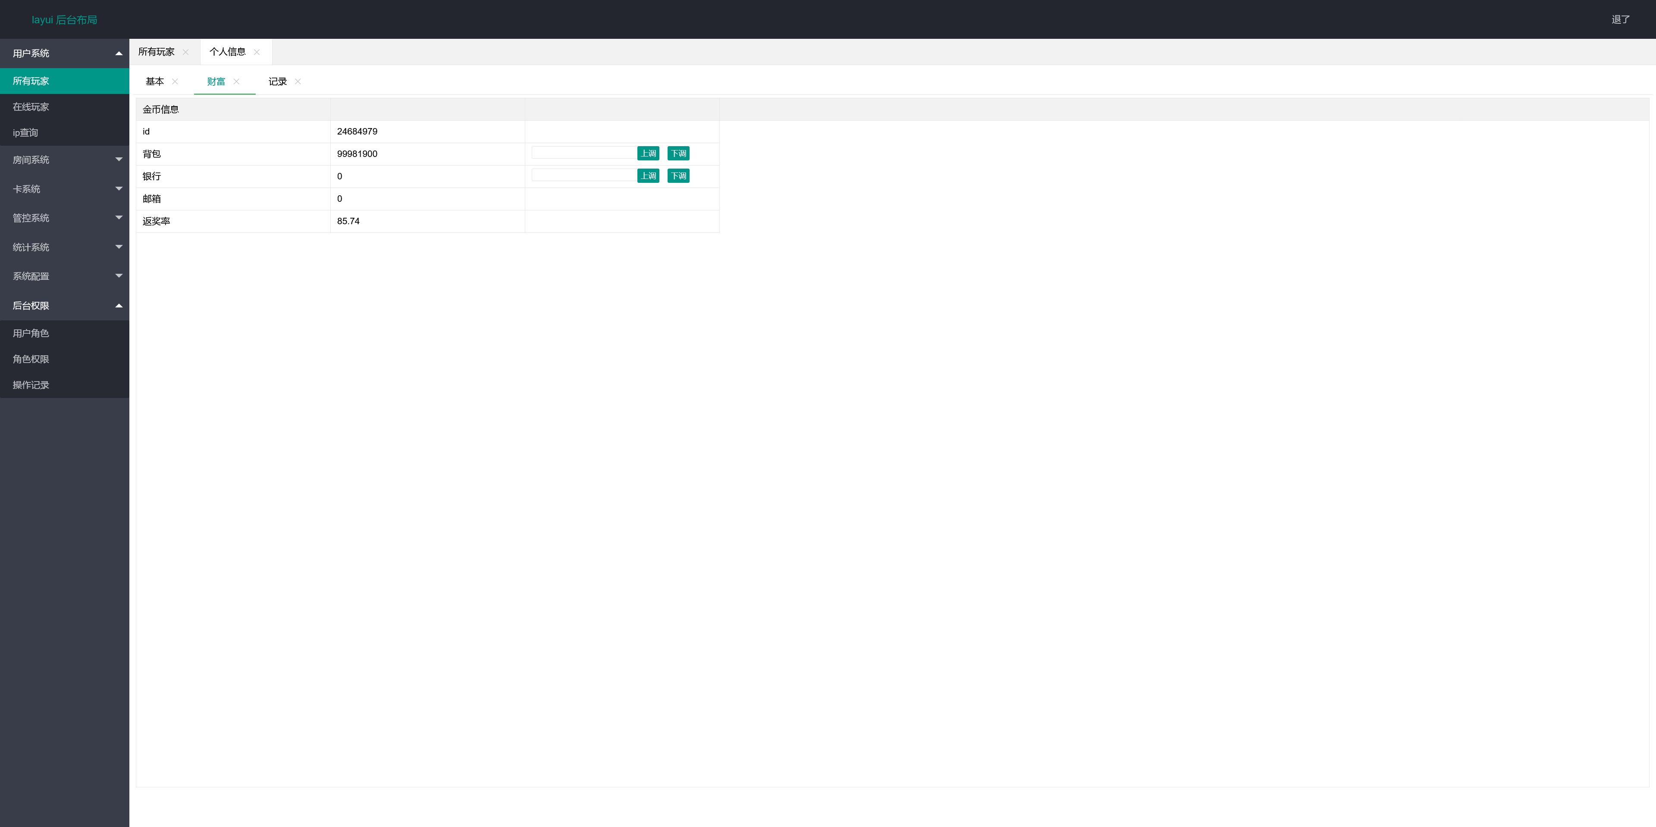Collapse the 后台权限 sidebar section

pyautogui.click(x=64, y=306)
